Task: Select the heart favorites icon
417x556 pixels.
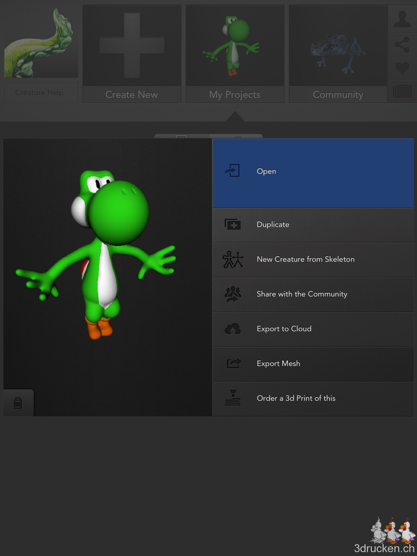Action: 402,69
